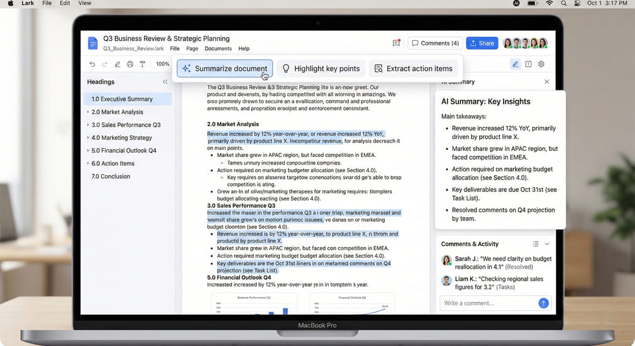Image resolution: width=635 pixels, height=346 pixels.
Task: Close the AI Summary panel
Action: tap(546, 82)
